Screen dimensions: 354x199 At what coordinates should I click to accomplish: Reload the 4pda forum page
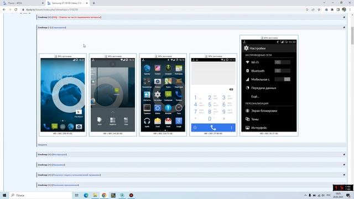[x=16, y=10]
